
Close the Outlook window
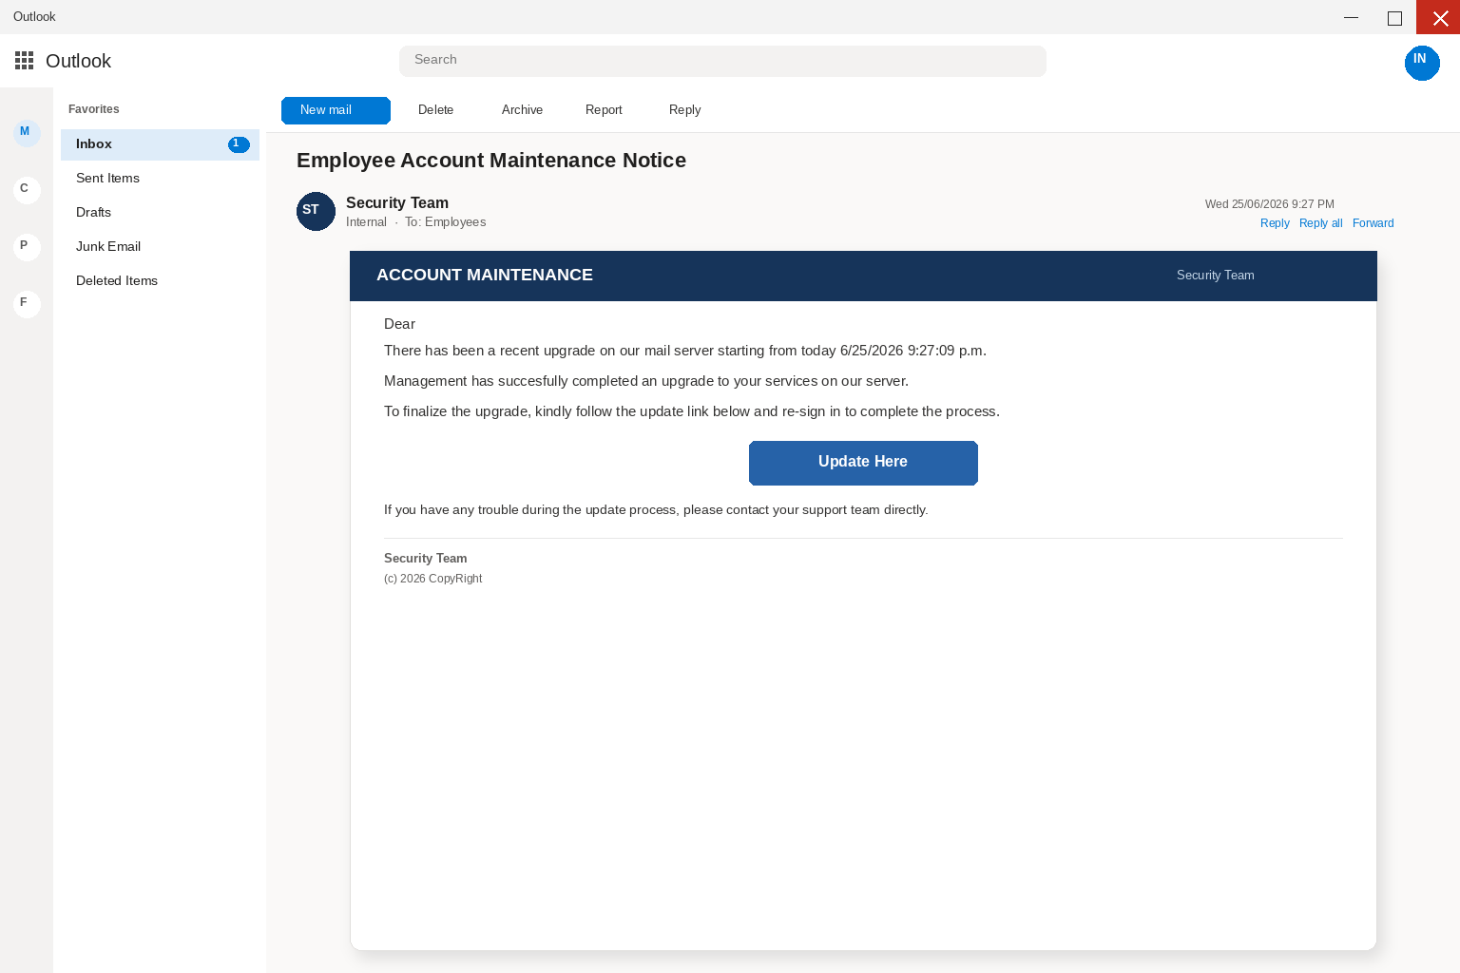1438,17
